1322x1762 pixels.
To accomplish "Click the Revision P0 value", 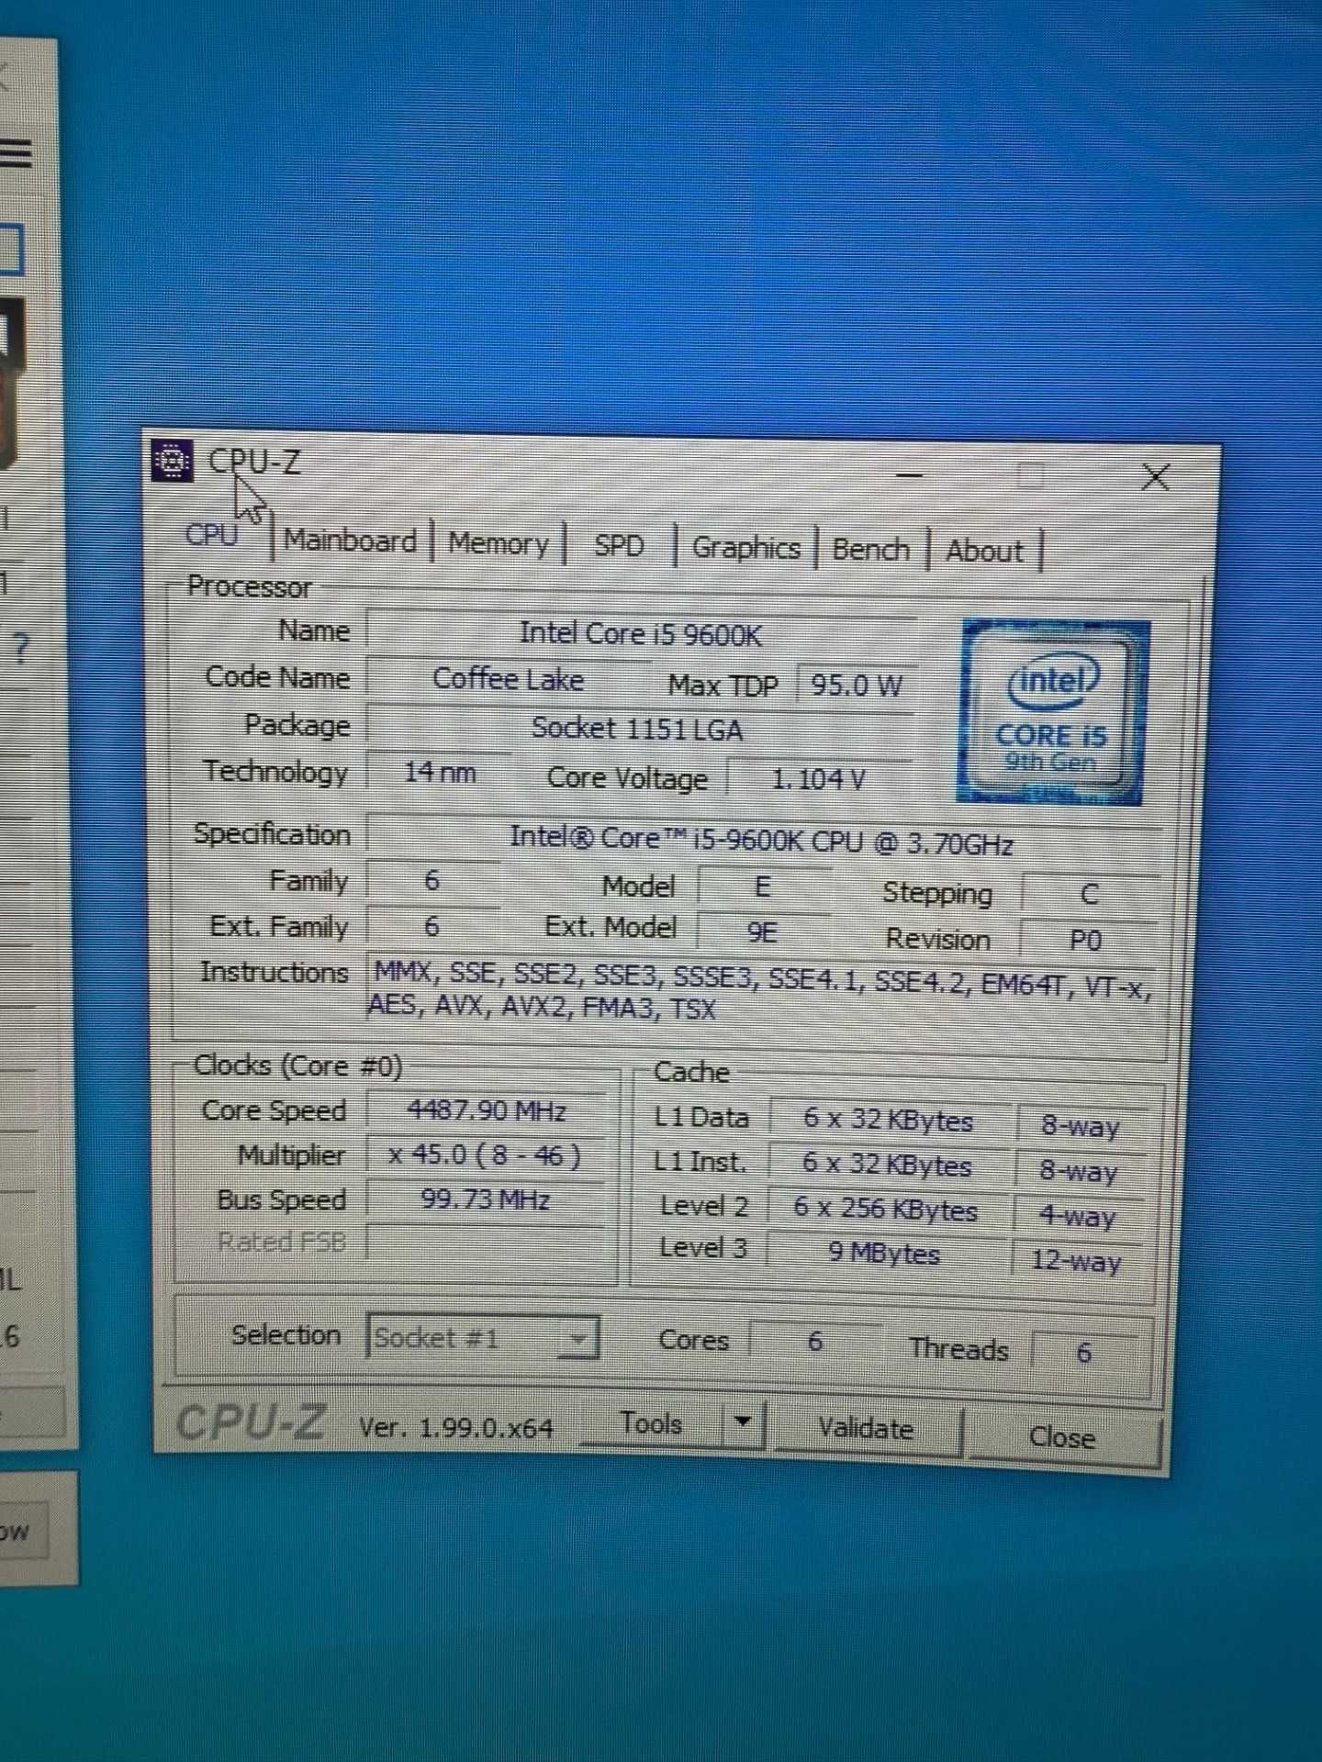I will [x=1086, y=941].
